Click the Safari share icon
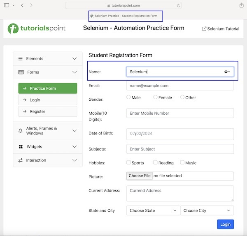Screen dimensions: 247x236 tap(241, 5)
